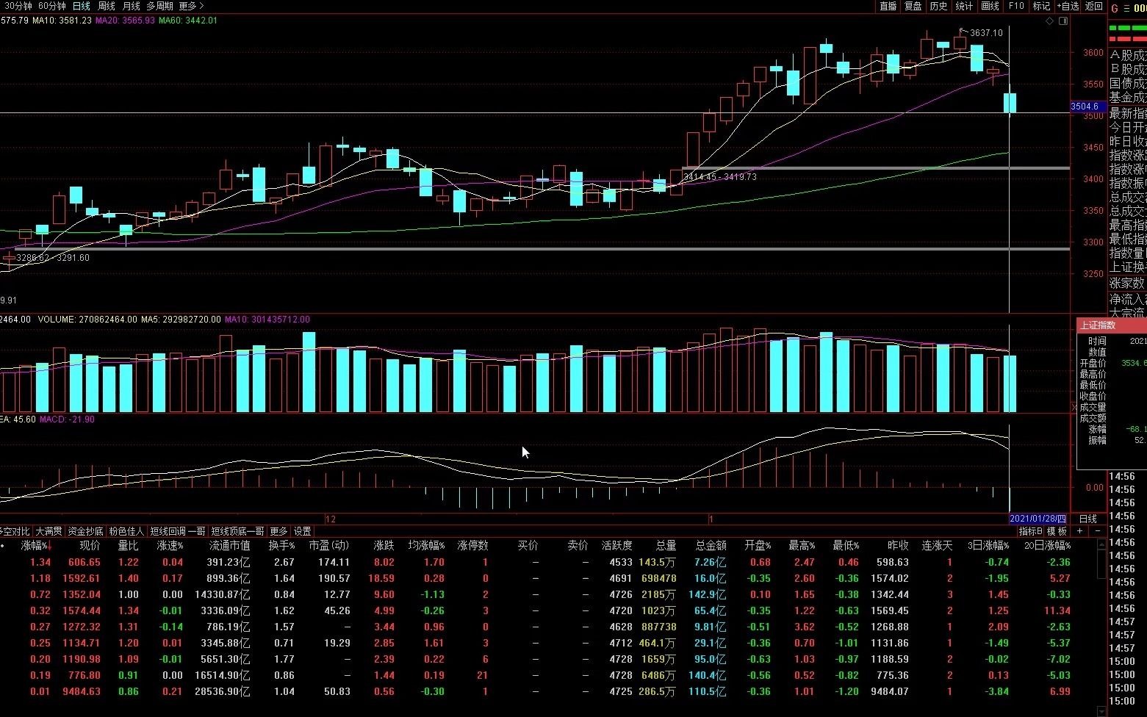Open the 短线回调一哥 indicator tab
The width and height of the screenshot is (1147, 717).
point(178,531)
